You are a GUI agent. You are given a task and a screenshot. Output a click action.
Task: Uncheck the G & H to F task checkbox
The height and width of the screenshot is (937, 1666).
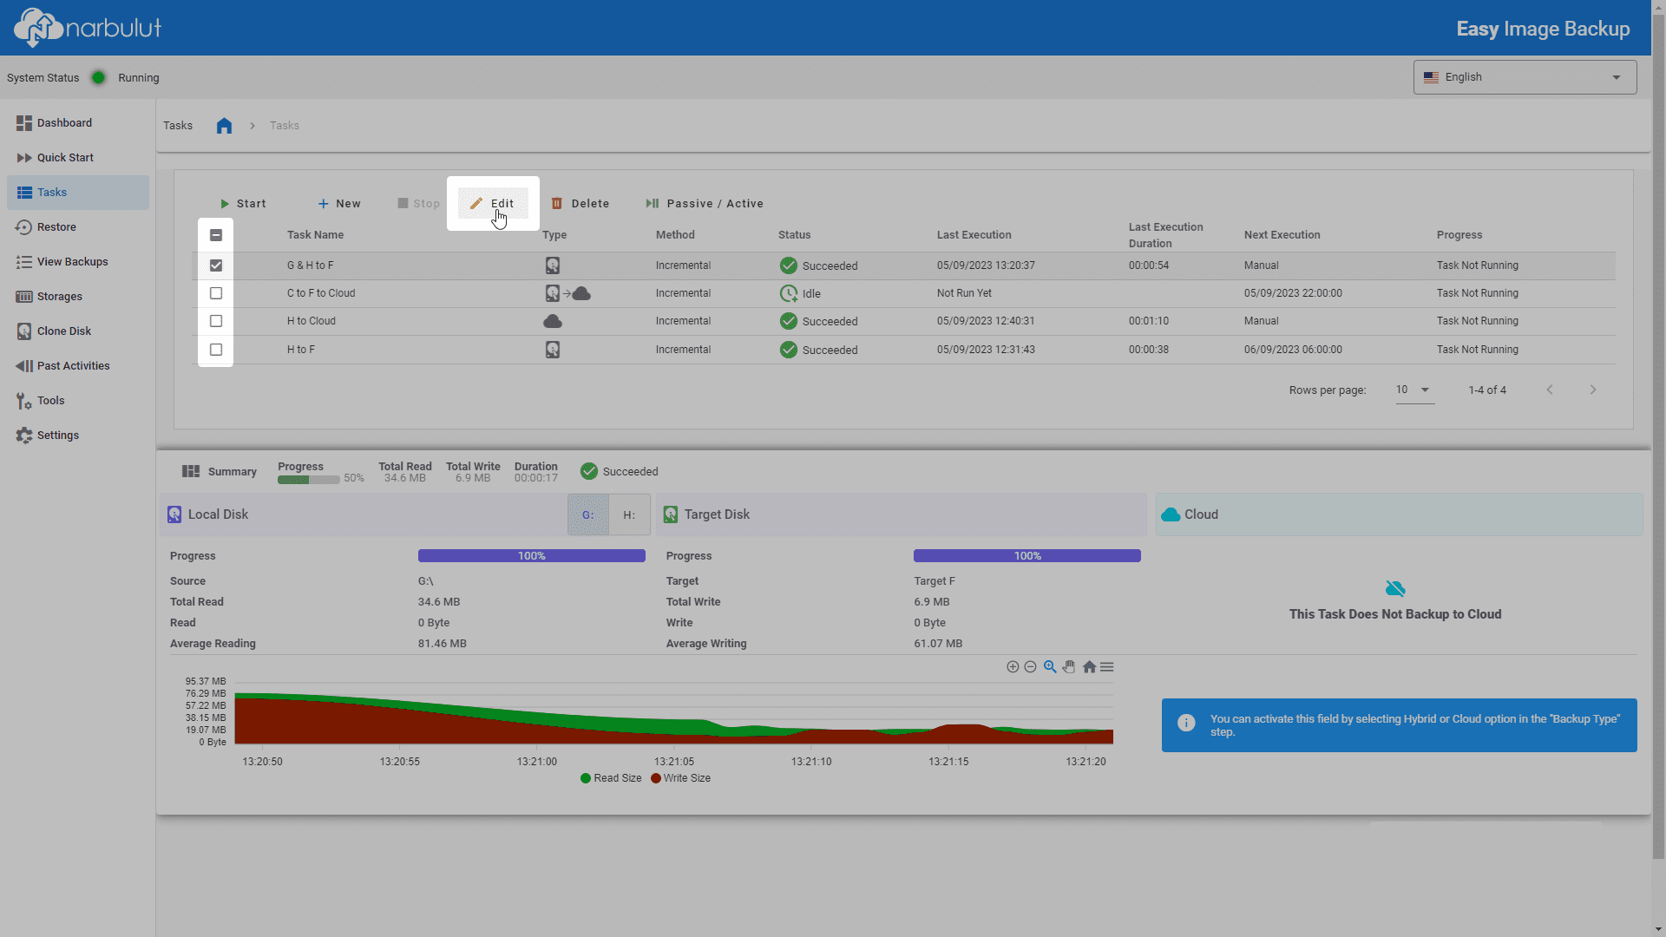pos(216,265)
